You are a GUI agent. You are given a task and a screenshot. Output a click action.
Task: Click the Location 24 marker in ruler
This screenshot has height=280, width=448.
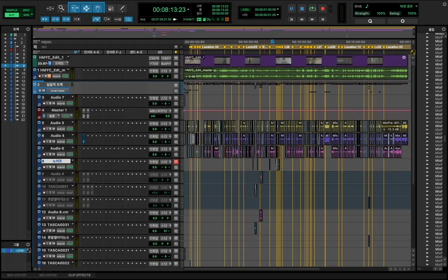[x=210, y=47]
